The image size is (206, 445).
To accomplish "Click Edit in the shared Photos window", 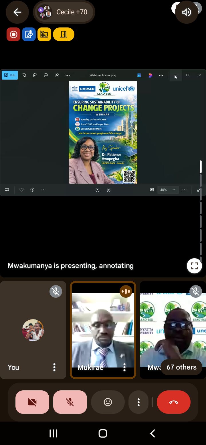I will coord(10,75).
